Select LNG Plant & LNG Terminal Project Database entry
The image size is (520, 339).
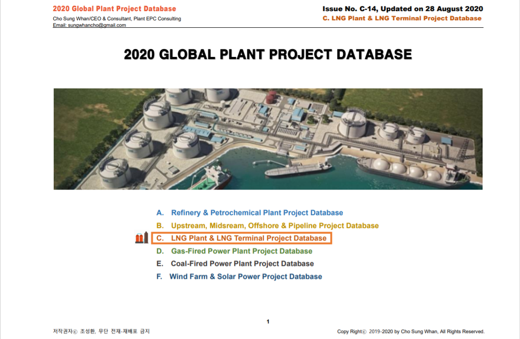coord(242,238)
